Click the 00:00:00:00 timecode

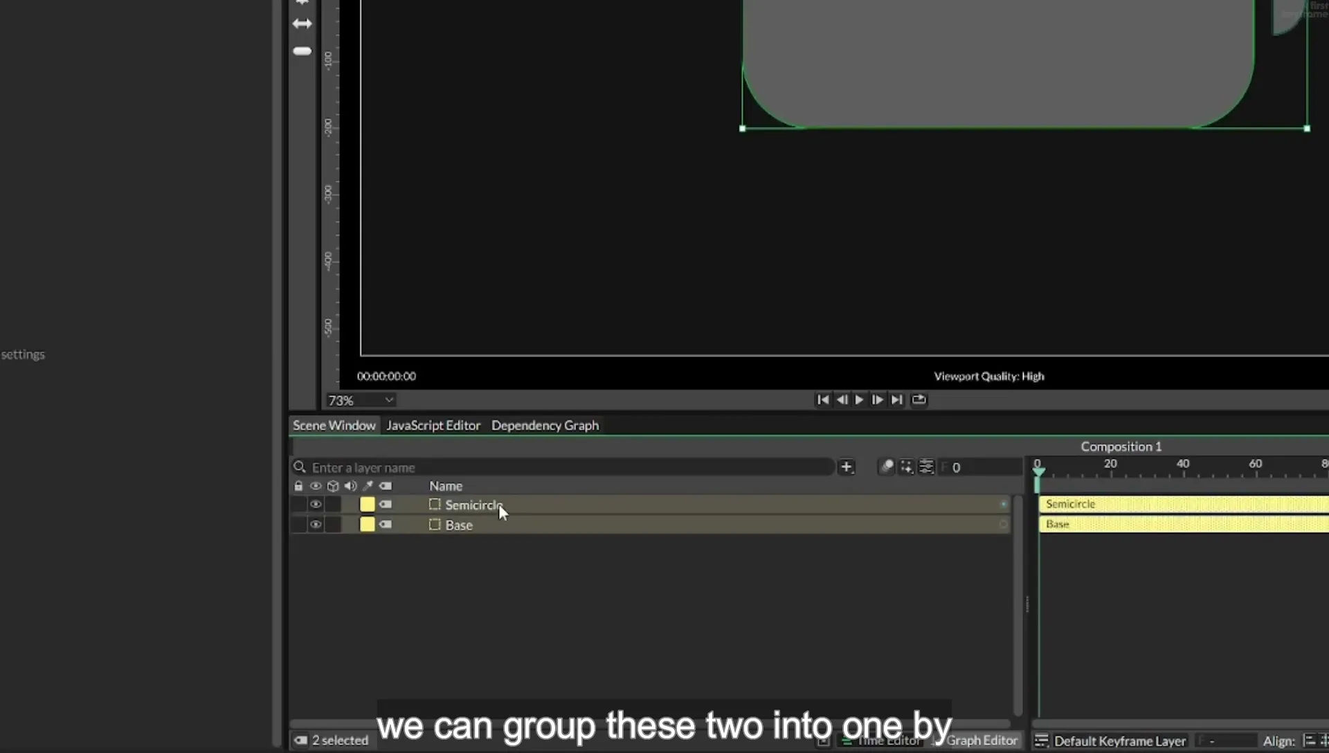(x=386, y=376)
